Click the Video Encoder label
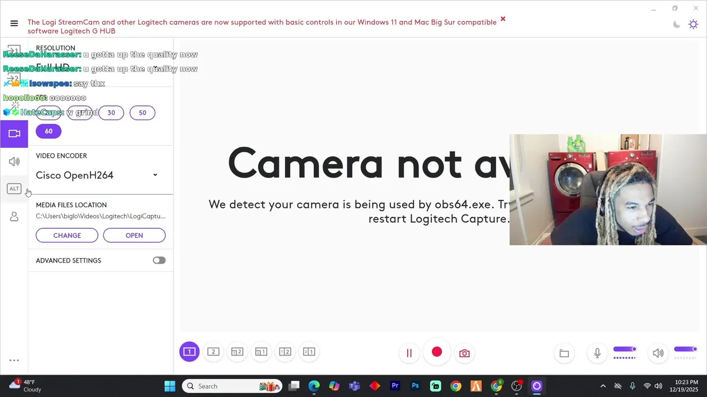Screen dimensions: 707x397 (x=61, y=155)
